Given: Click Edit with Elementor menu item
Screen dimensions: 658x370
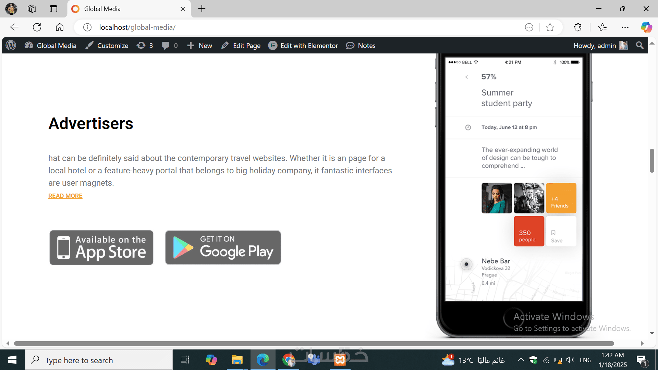Looking at the screenshot, I should tap(303, 46).
